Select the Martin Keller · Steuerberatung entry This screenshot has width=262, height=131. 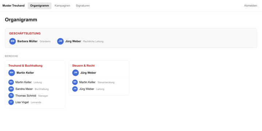tap(99, 82)
